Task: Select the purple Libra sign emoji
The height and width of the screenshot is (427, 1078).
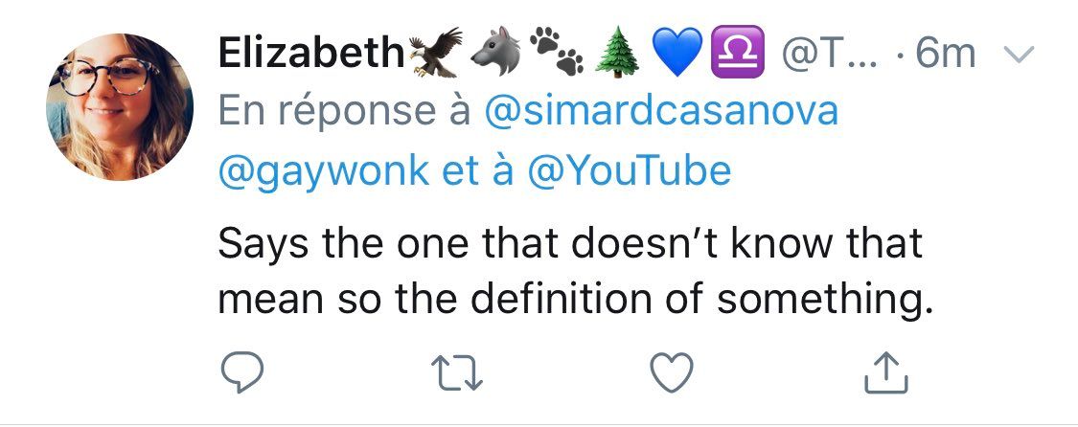Action: (734, 54)
